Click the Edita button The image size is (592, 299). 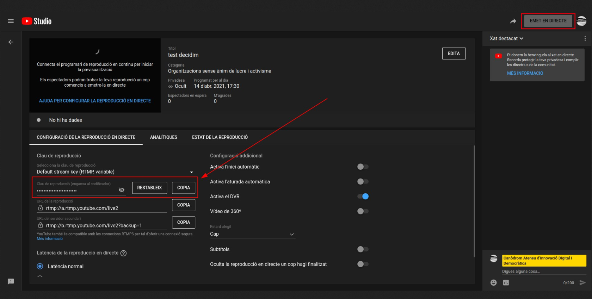(x=454, y=54)
